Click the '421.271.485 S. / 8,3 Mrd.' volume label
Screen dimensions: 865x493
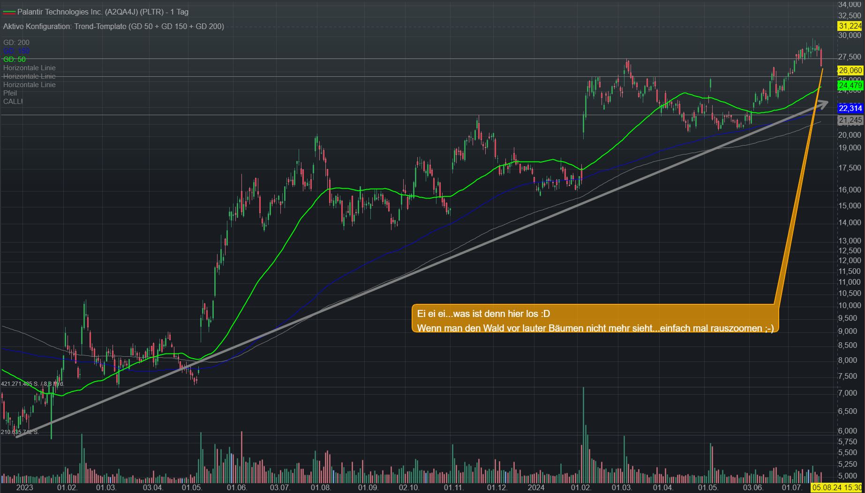click(32, 384)
